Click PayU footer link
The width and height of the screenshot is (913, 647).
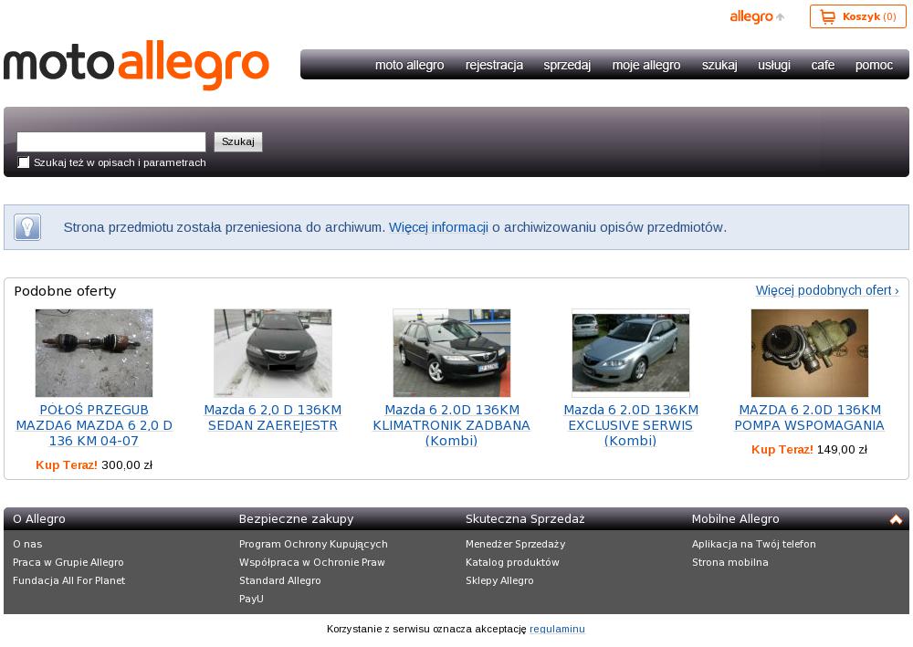pos(251,598)
